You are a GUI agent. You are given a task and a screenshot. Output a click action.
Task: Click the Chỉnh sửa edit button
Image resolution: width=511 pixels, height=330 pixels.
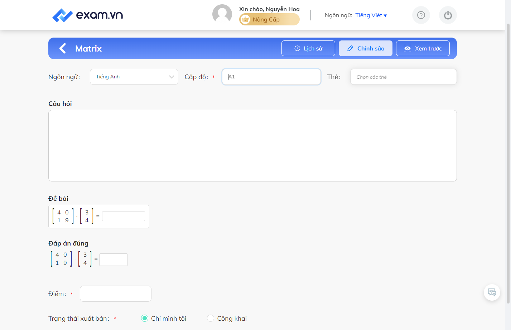pos(366,48)
